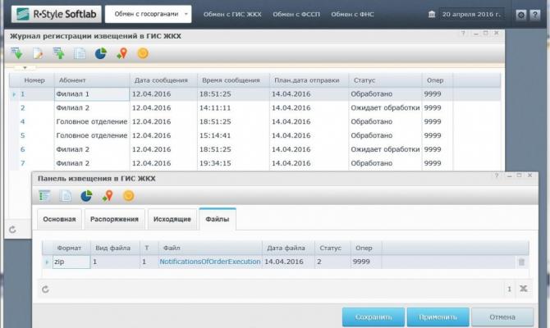Click time cell '19:34:15'

point(215,163)
